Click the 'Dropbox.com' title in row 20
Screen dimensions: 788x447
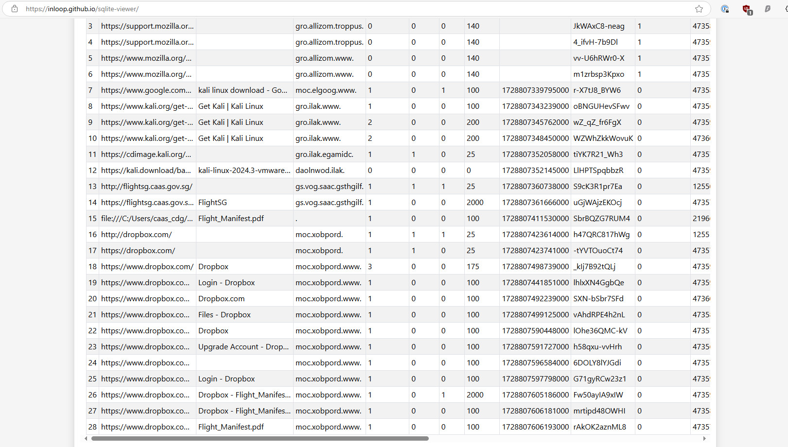pos(221,299)
